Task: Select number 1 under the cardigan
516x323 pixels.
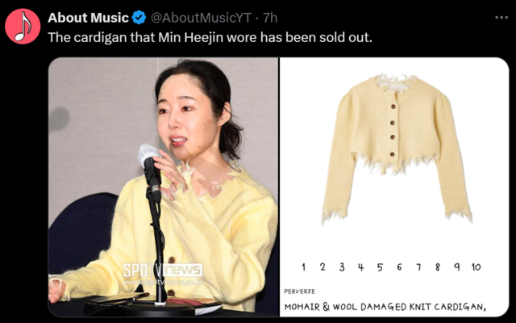Action: [303, 267]
